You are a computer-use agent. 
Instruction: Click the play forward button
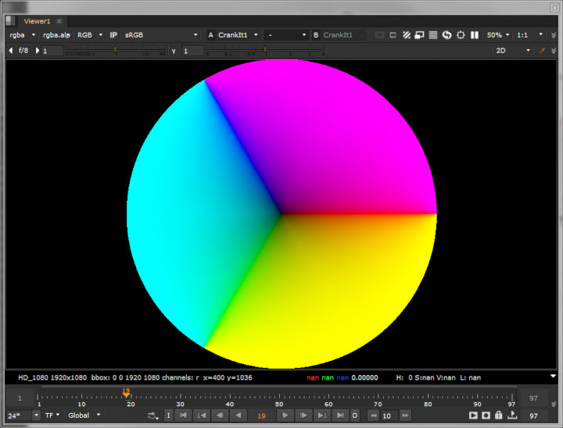coord(286,416)
